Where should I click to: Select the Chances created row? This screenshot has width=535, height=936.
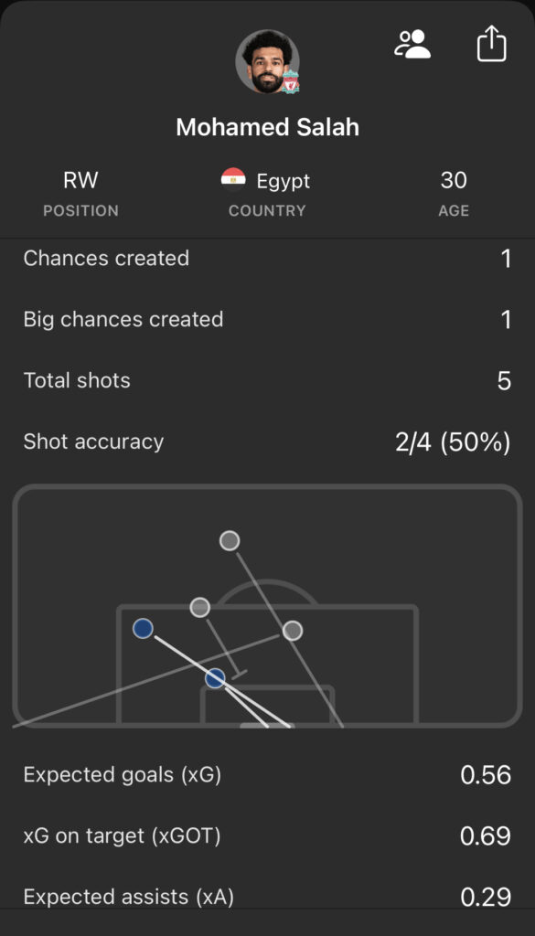coord(267,258)
